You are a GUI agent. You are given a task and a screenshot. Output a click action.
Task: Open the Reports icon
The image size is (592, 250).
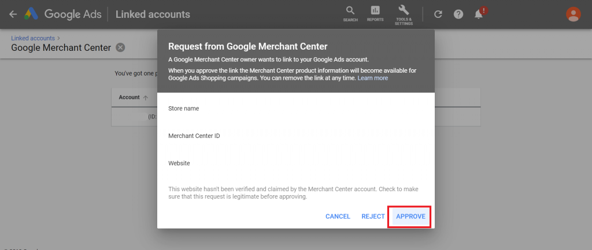tap(375, 14)
